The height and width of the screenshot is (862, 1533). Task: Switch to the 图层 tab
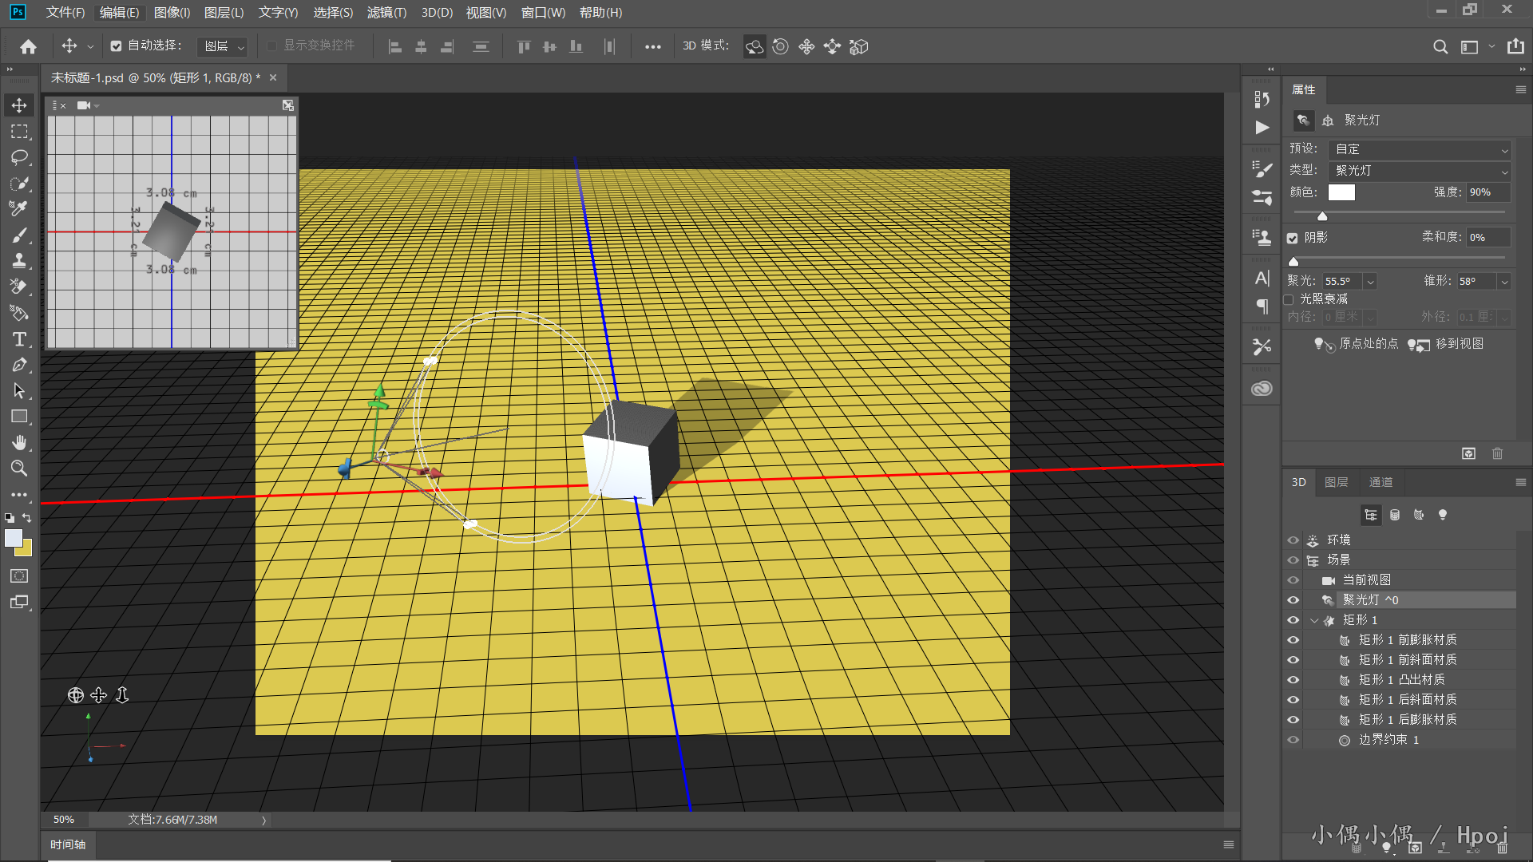coord(1336,482)
